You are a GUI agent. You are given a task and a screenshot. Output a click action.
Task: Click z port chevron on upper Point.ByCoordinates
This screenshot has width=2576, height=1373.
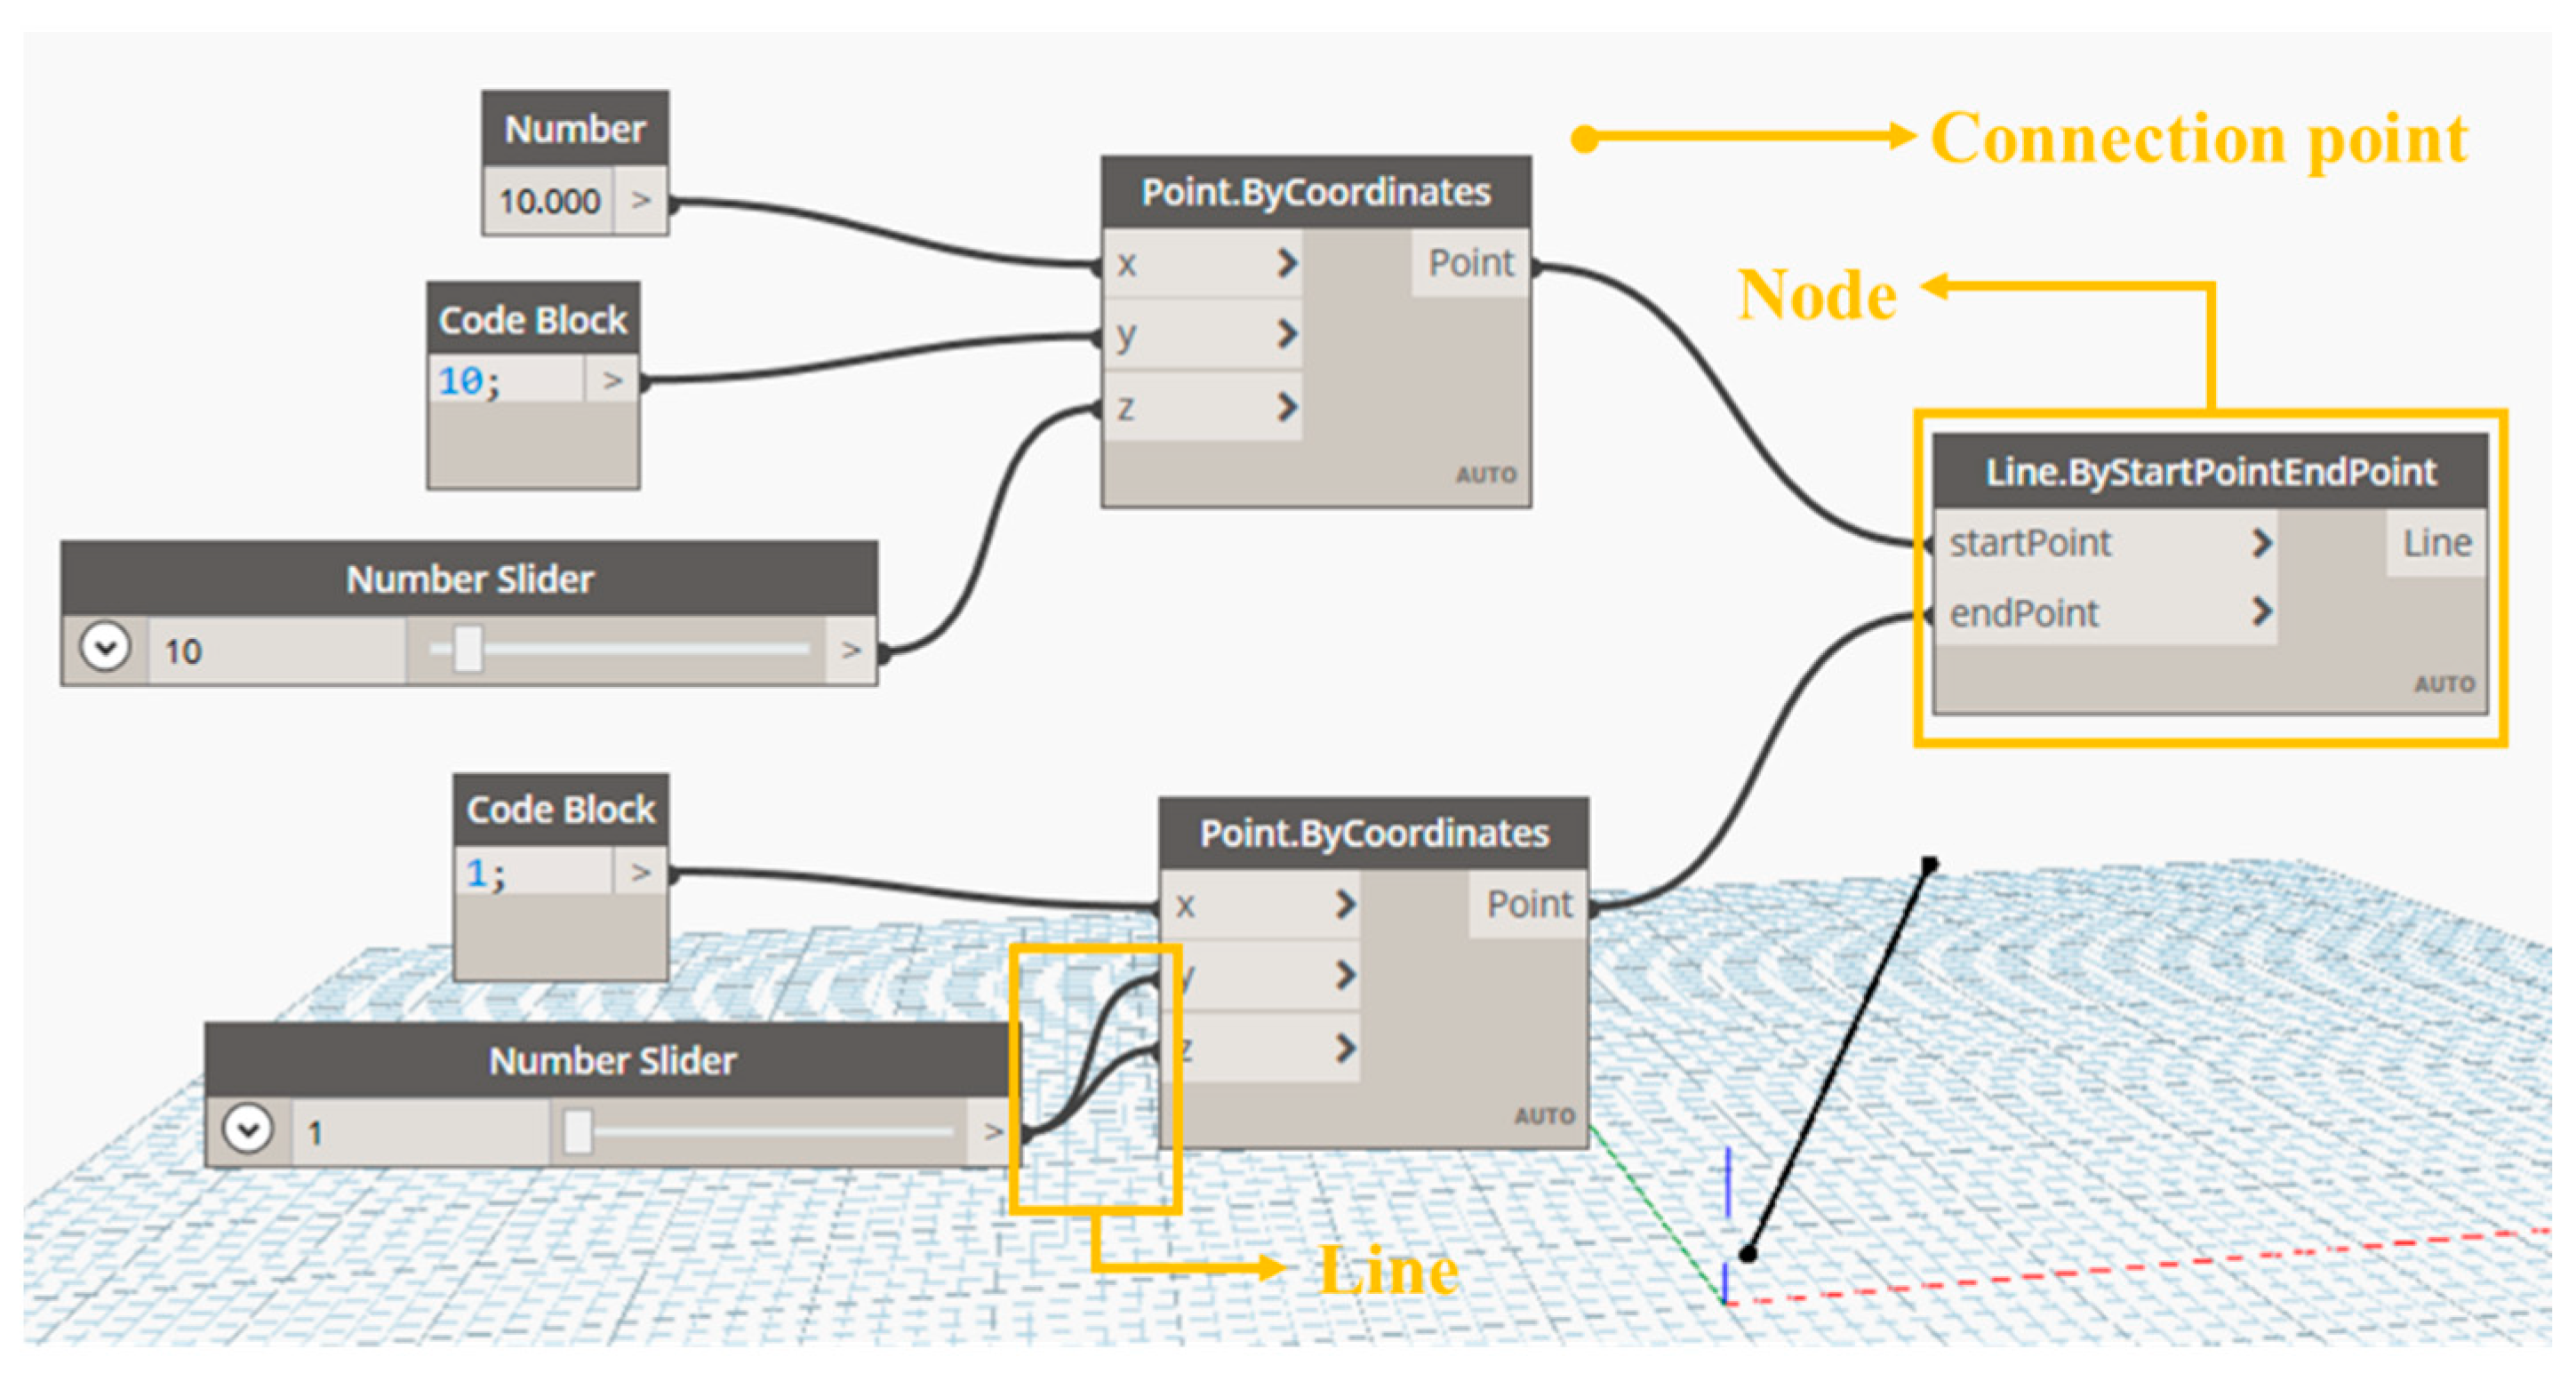click(1287, 406)
